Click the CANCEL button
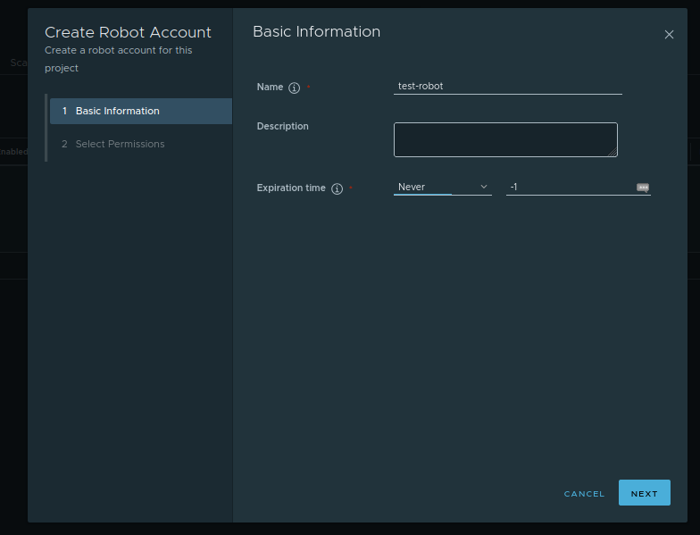Screen dimensions: 700x535 [584, 493]
